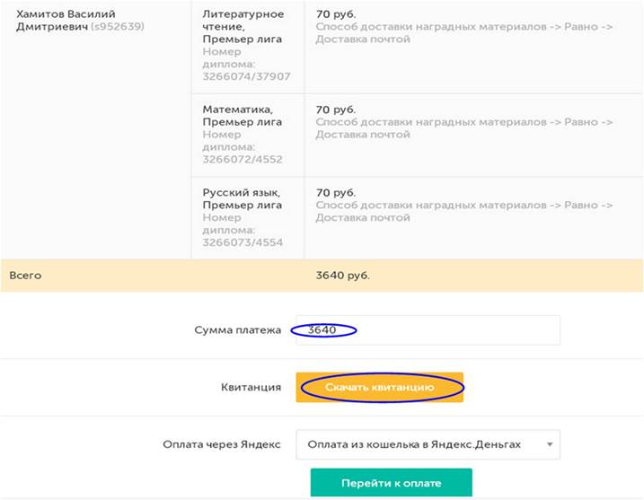The height and width of the screenshot is (500, 644).
Task: Click the 70 руб. price for Русский язык
Action: pyautogui.click(x=336, y=192)
